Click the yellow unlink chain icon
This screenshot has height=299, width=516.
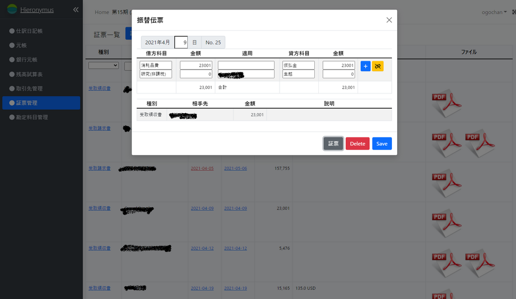377,66
